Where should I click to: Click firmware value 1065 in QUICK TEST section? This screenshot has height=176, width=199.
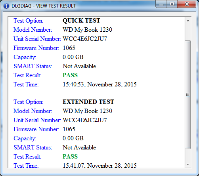(x=69, y=48)
